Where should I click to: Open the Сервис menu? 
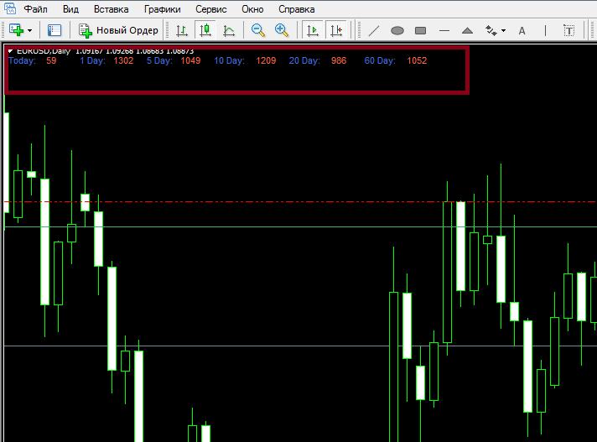211,9
